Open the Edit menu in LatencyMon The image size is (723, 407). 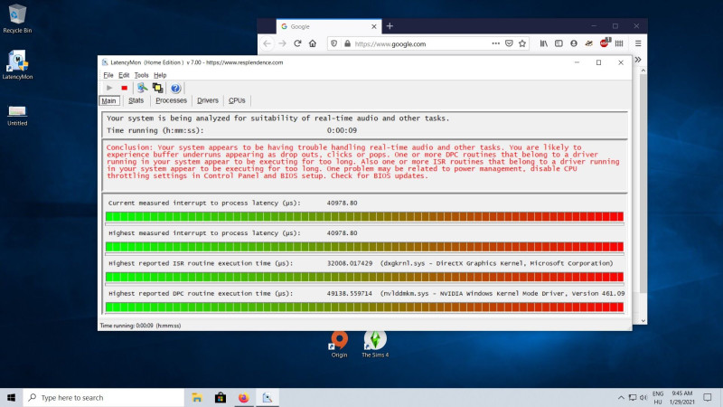point(124,75)
